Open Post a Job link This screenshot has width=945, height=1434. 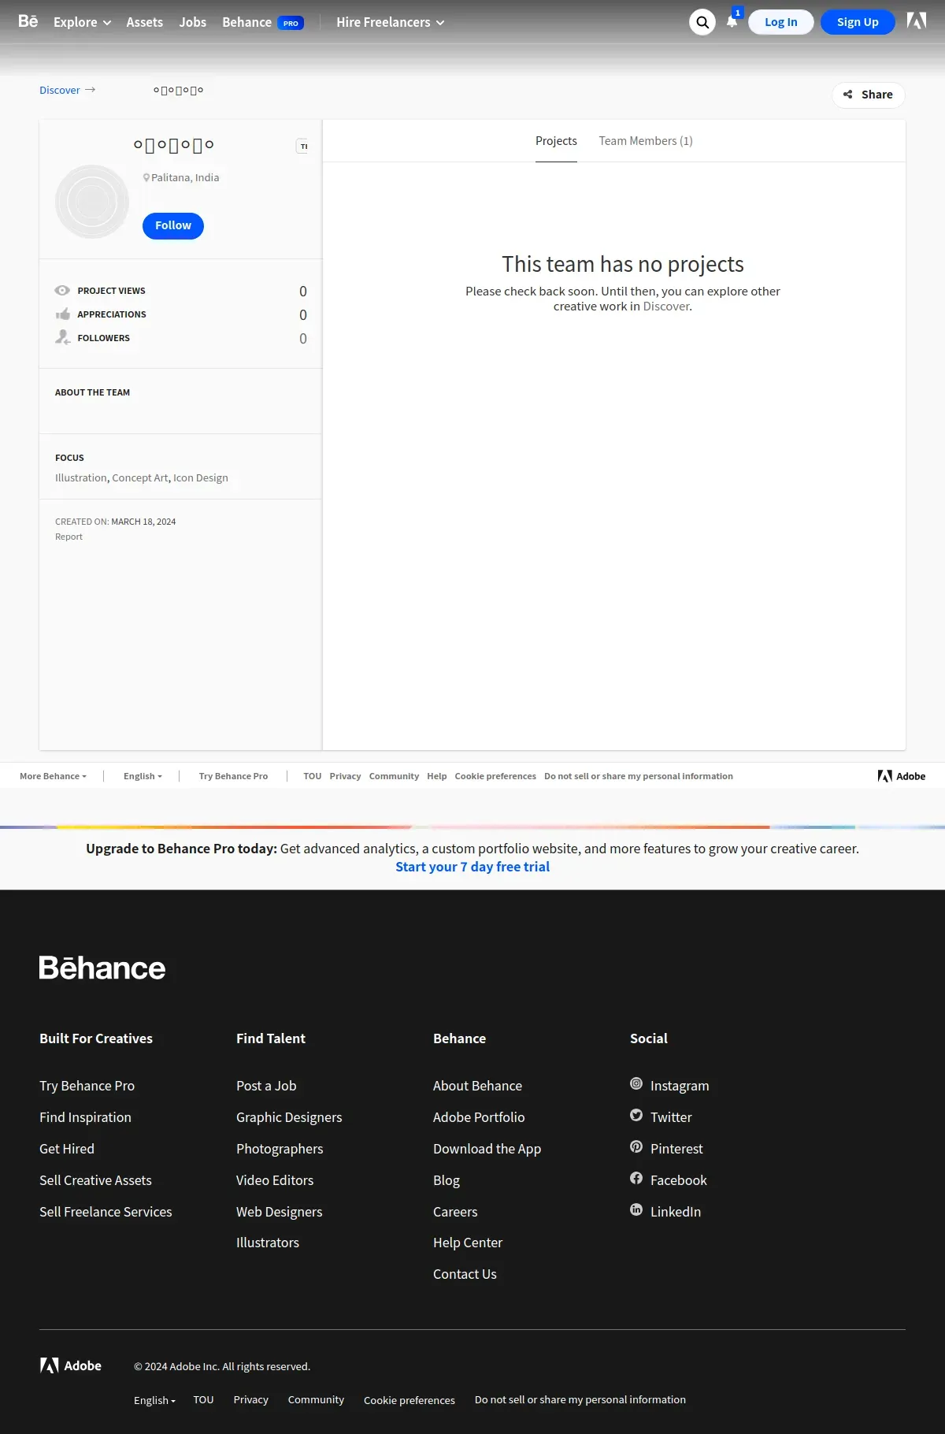266,1086
